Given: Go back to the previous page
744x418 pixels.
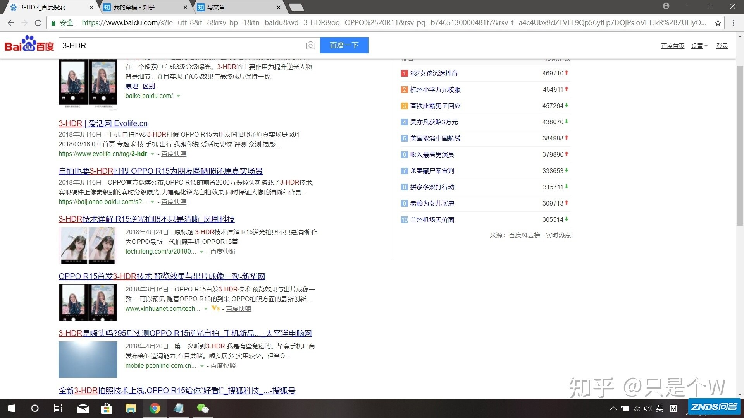Looking at the screenshot, I should pos(11,23).
